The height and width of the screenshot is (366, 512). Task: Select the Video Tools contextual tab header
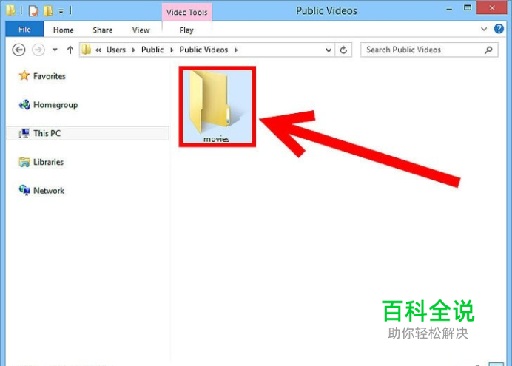coord(186,12)
